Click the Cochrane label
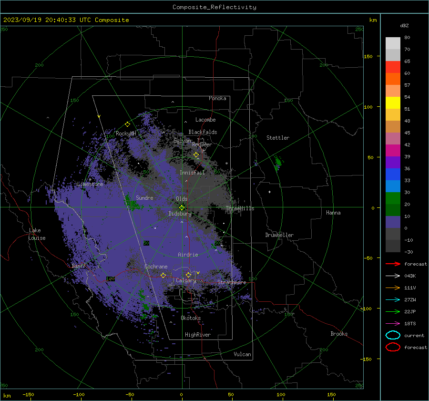This screenshot has width=429, height=401. pos(156,267)
